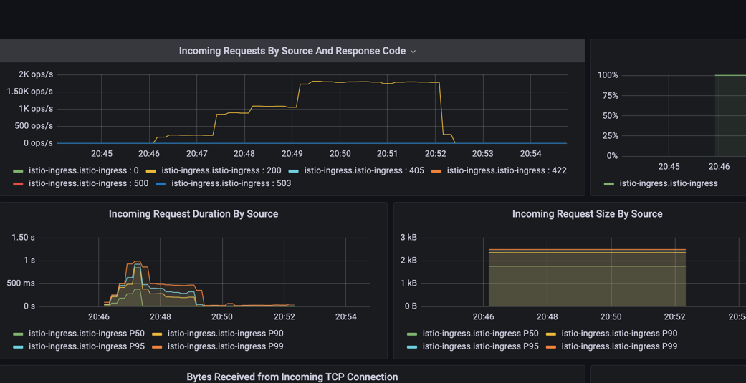Toggle the istio-ingress : 200 legend series
746x383 pixels.
221,170
